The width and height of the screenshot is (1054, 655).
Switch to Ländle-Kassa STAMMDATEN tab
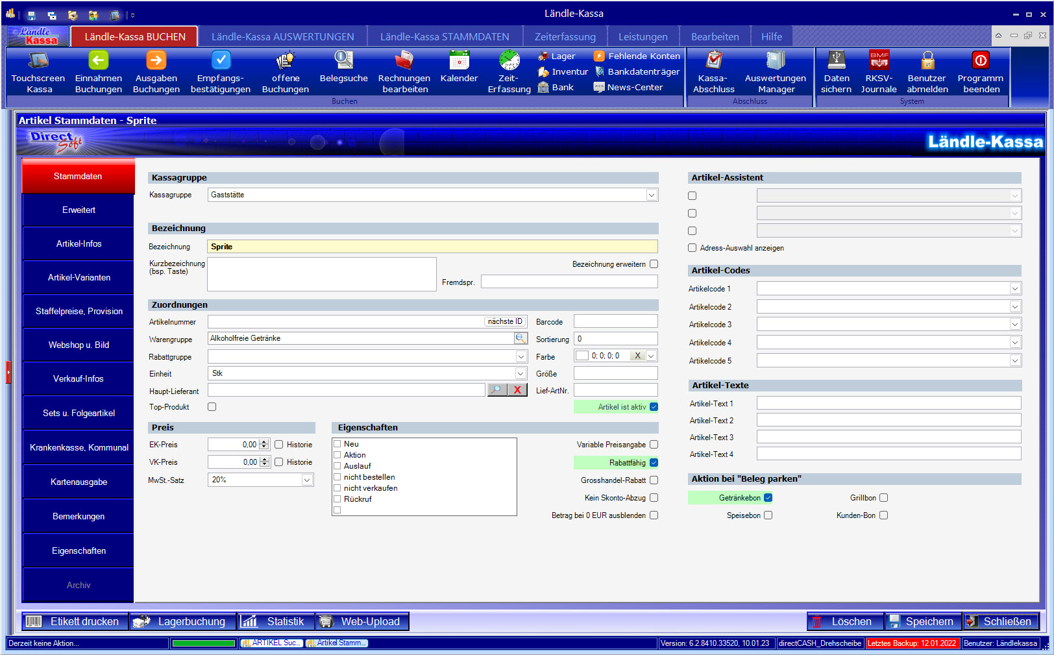click(x=445, y=37)
